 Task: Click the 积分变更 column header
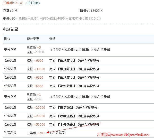pos(33,39)
